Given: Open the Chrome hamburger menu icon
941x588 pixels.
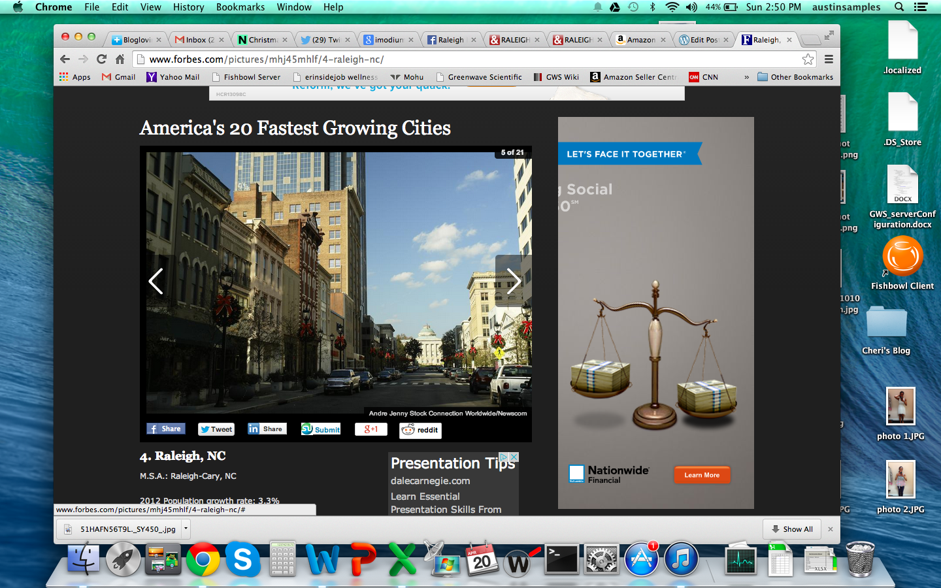Looking at the screenshot, I should coord(829,59).
